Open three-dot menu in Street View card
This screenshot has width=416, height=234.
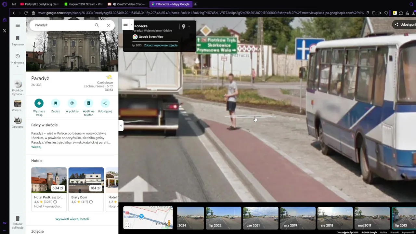tap(189, 27)
